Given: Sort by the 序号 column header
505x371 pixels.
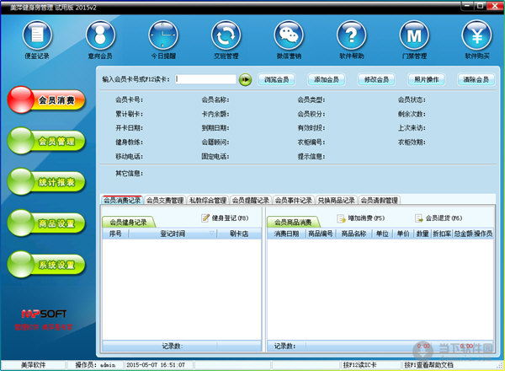Looking at the screenshot, I should tap(115, 234).
